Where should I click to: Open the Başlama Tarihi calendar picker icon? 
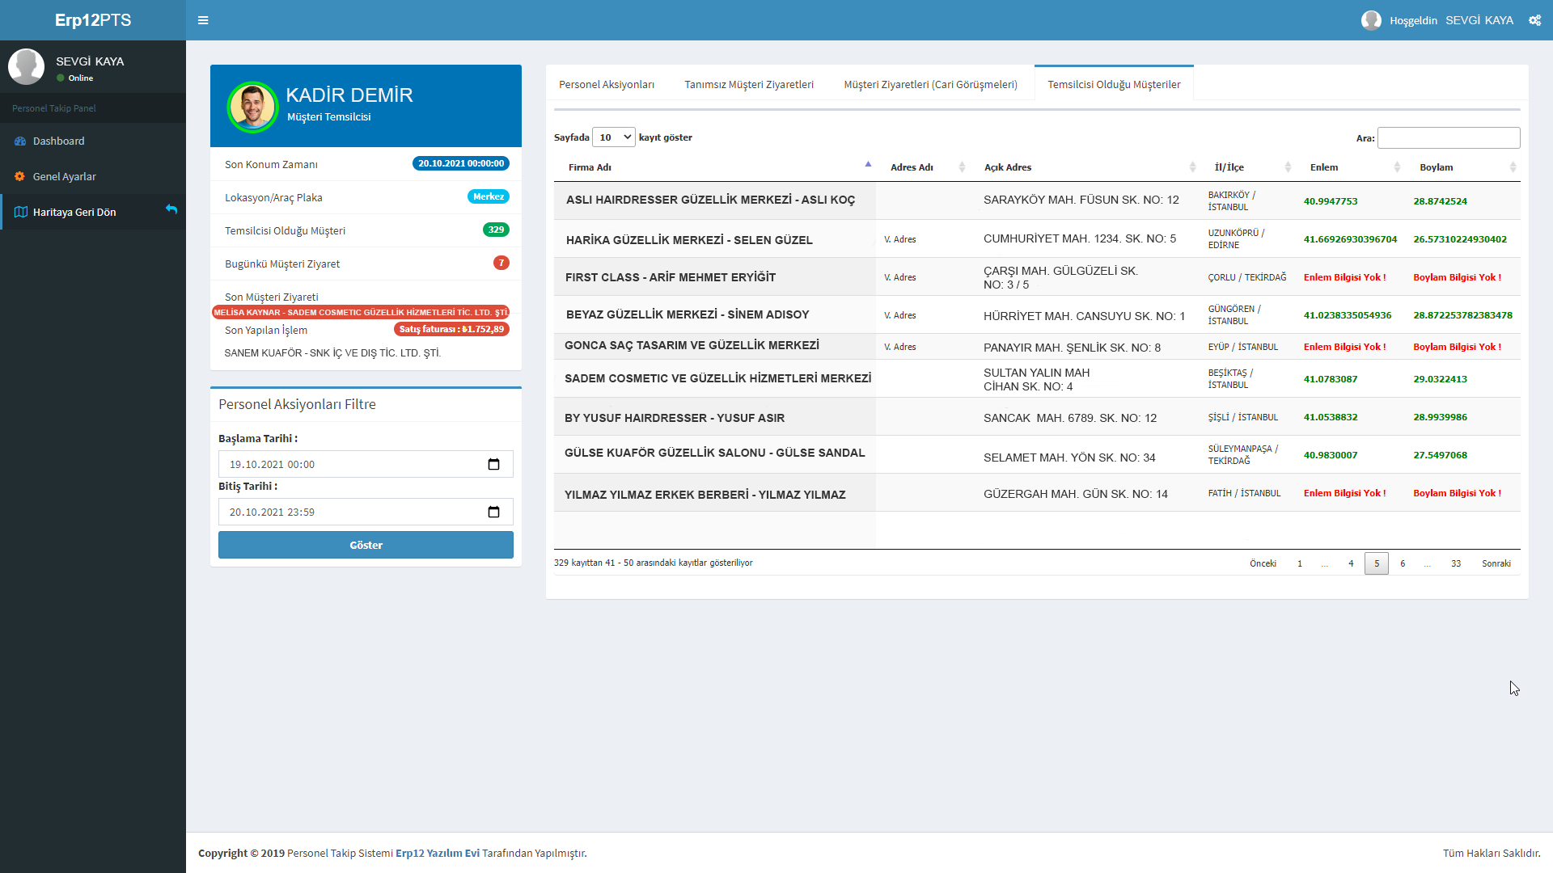493,465
